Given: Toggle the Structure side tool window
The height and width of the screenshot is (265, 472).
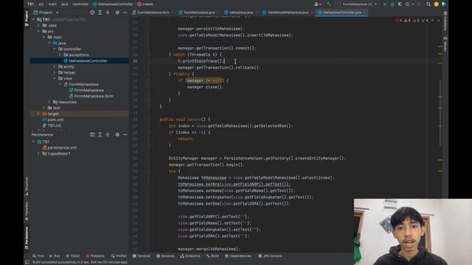Looking at the screenshot, I should [27, 186].
